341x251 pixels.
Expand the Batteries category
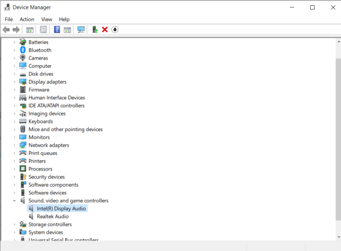(14, 42)
